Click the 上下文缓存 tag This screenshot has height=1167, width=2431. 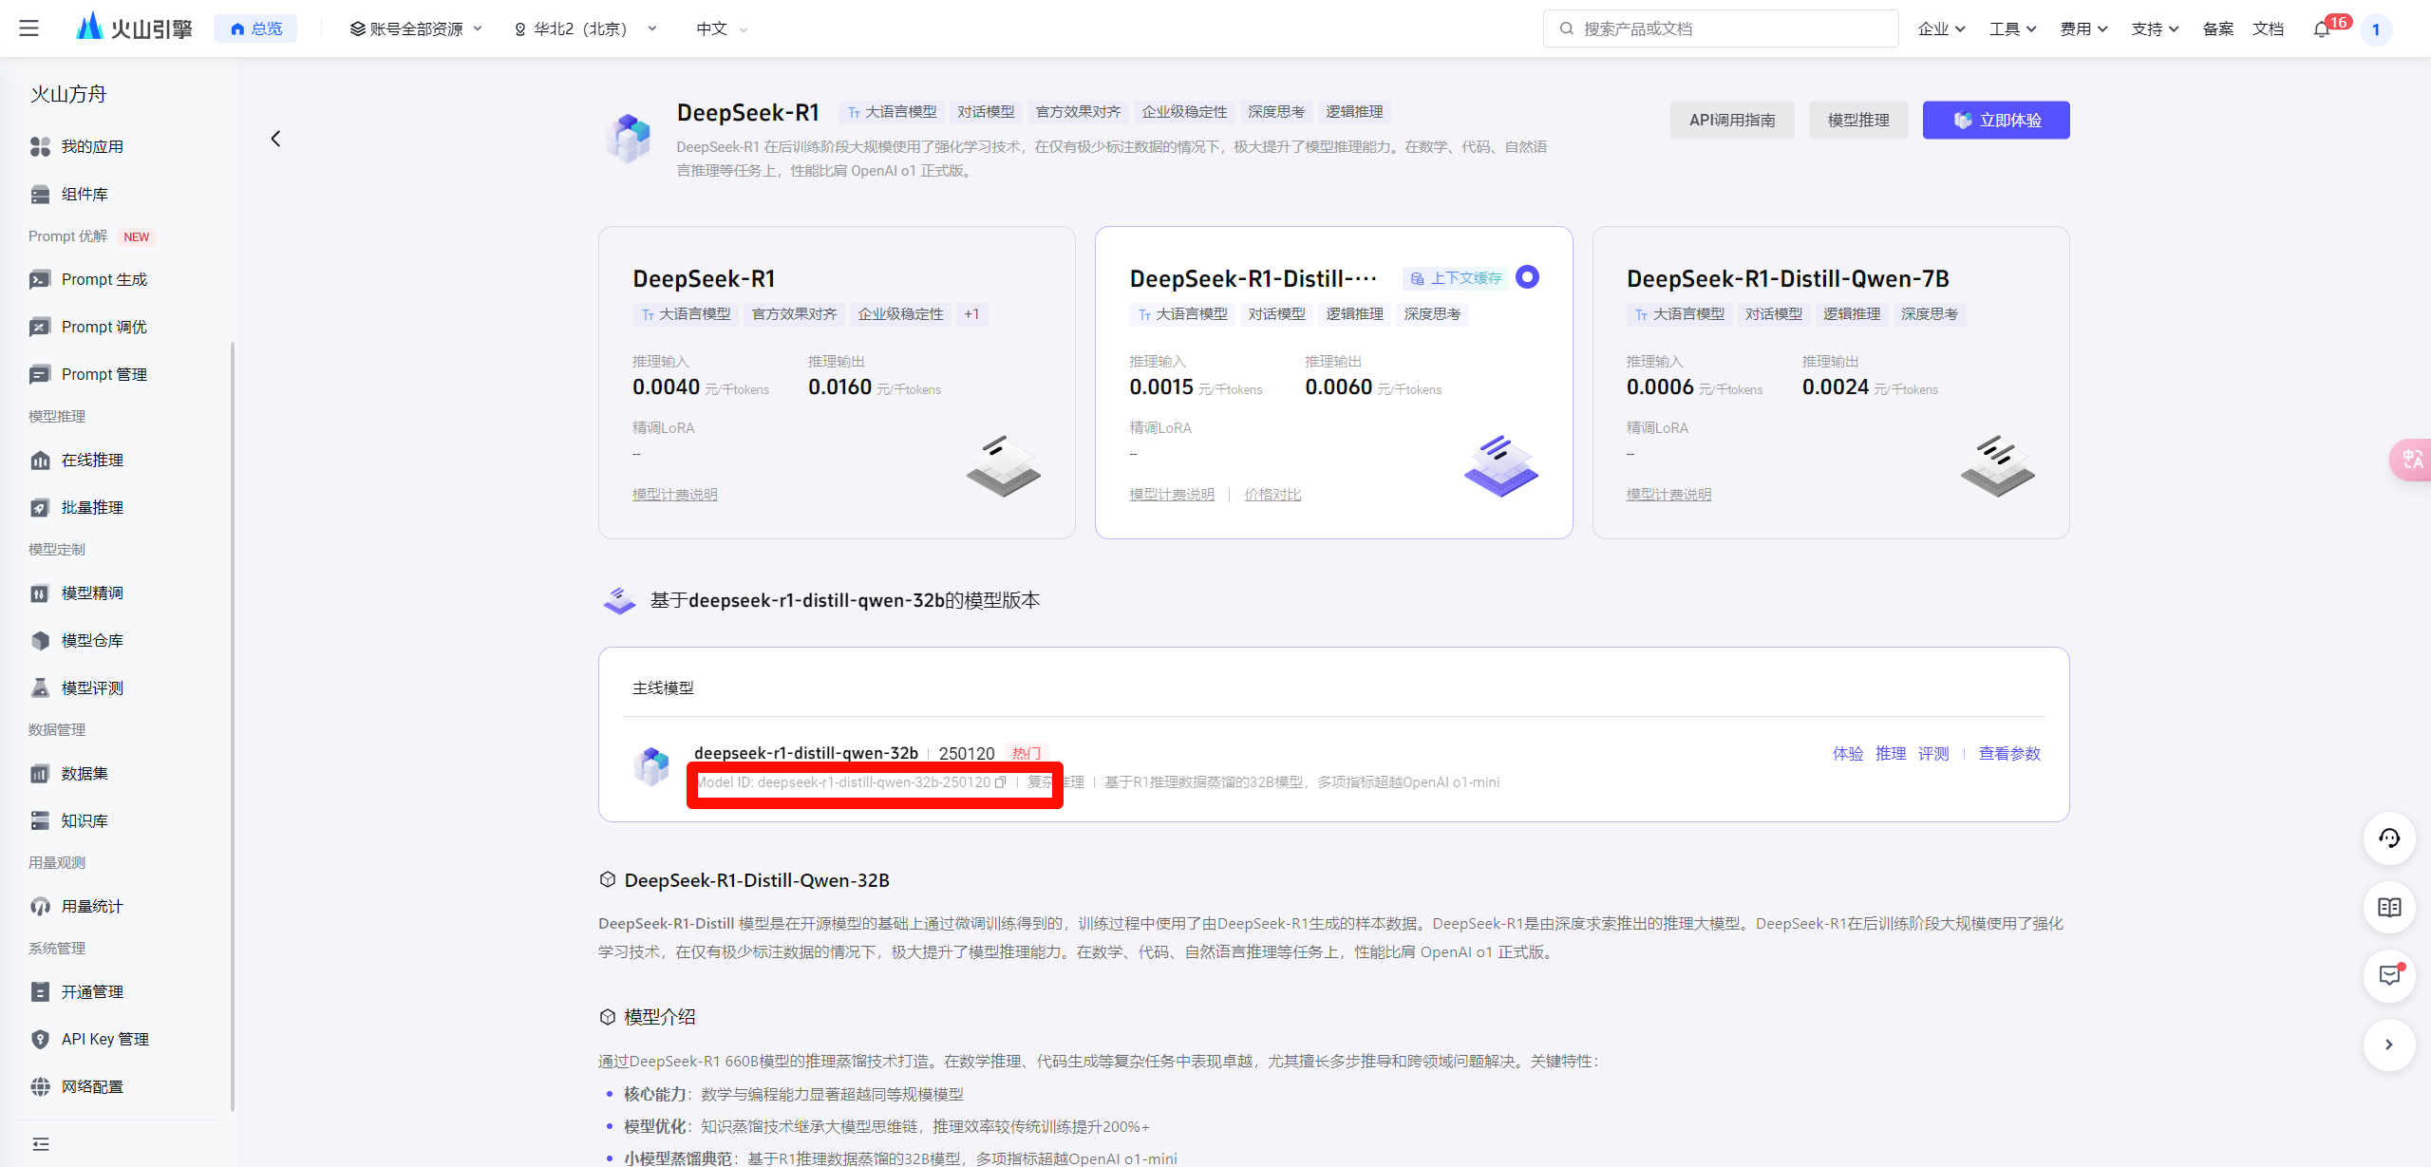[x=1456, y=278]
